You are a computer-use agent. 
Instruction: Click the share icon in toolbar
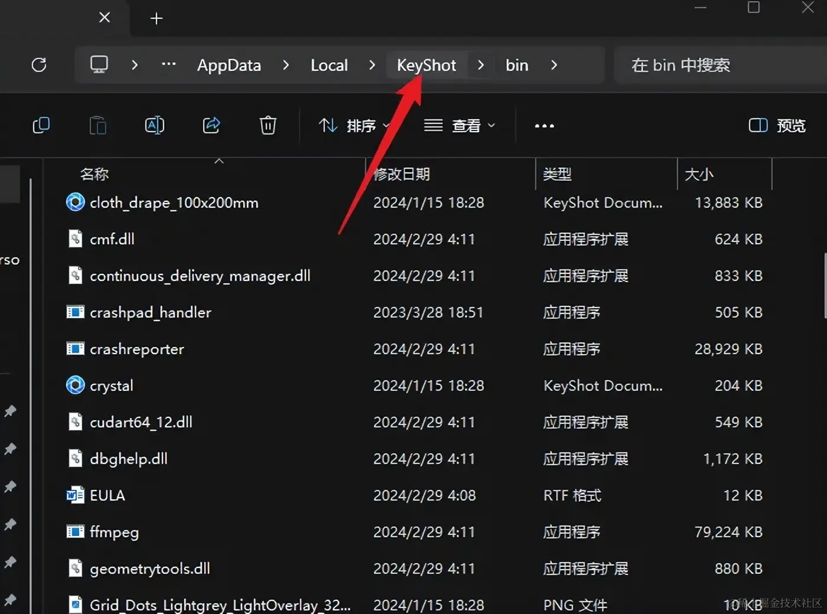[x=211, y=125]
